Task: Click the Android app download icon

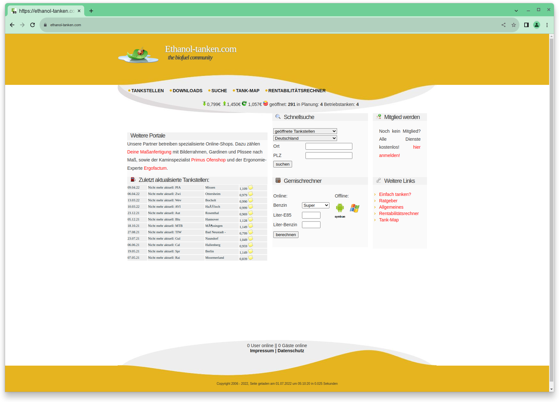Action: pyautogui.click(x=340, y=208)
